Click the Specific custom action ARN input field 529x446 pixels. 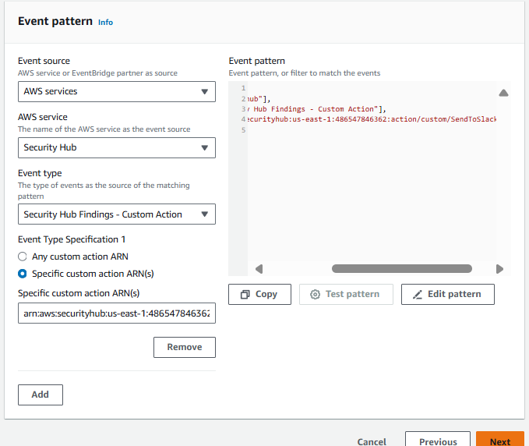117,313
